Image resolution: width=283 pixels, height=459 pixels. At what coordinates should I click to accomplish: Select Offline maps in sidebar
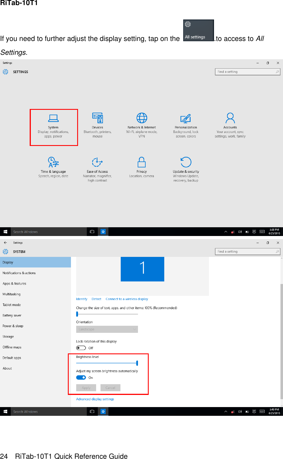[x=35, y=347]
